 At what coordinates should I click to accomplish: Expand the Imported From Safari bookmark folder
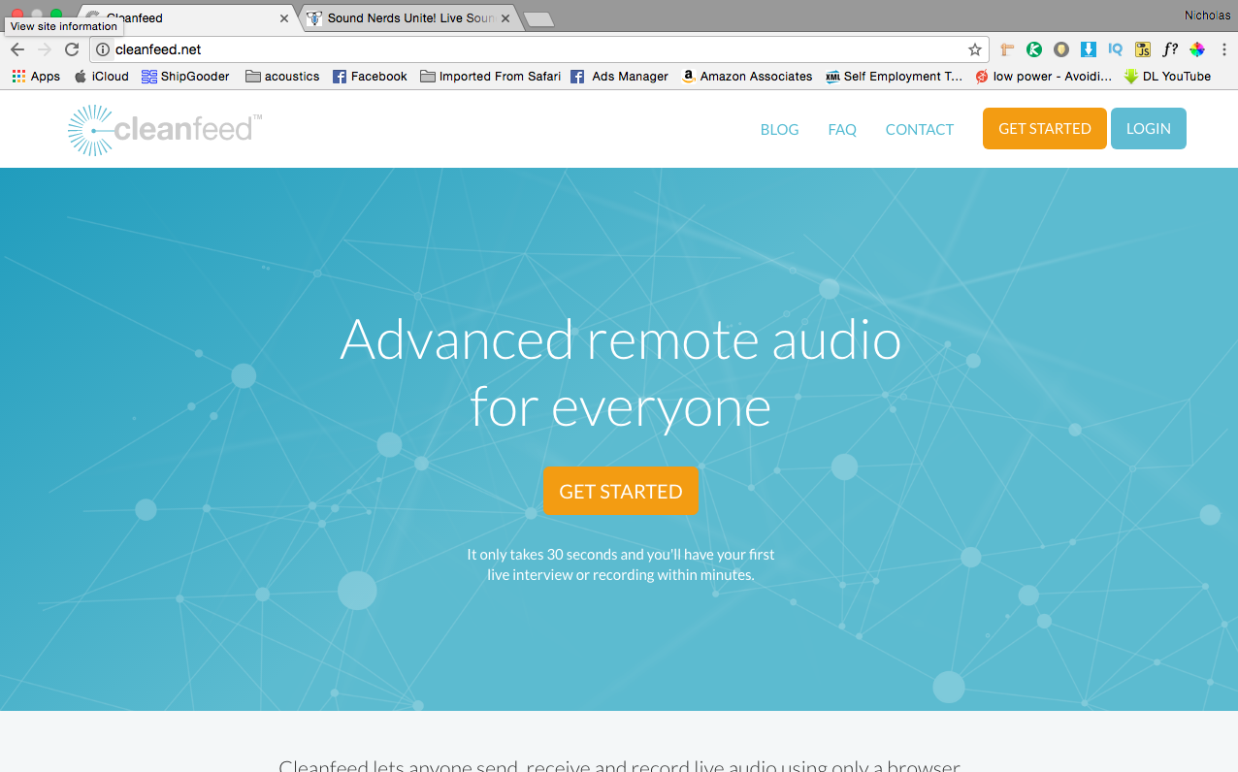click(x=490, y=76)
